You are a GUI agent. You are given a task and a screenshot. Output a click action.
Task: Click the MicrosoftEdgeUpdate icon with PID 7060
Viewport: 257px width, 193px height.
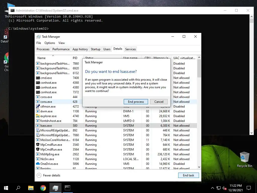pyautogui.click(x=38, y=135)
